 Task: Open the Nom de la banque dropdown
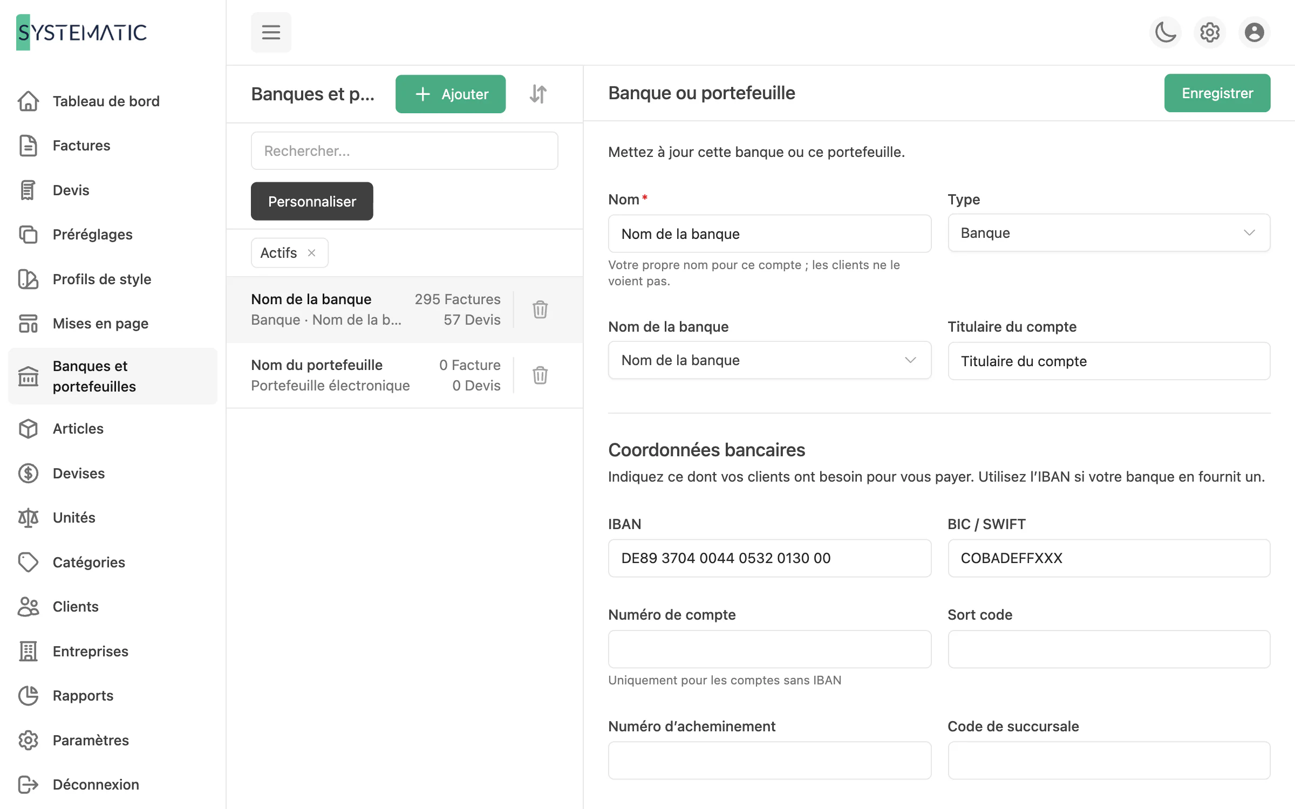(769, 360)
